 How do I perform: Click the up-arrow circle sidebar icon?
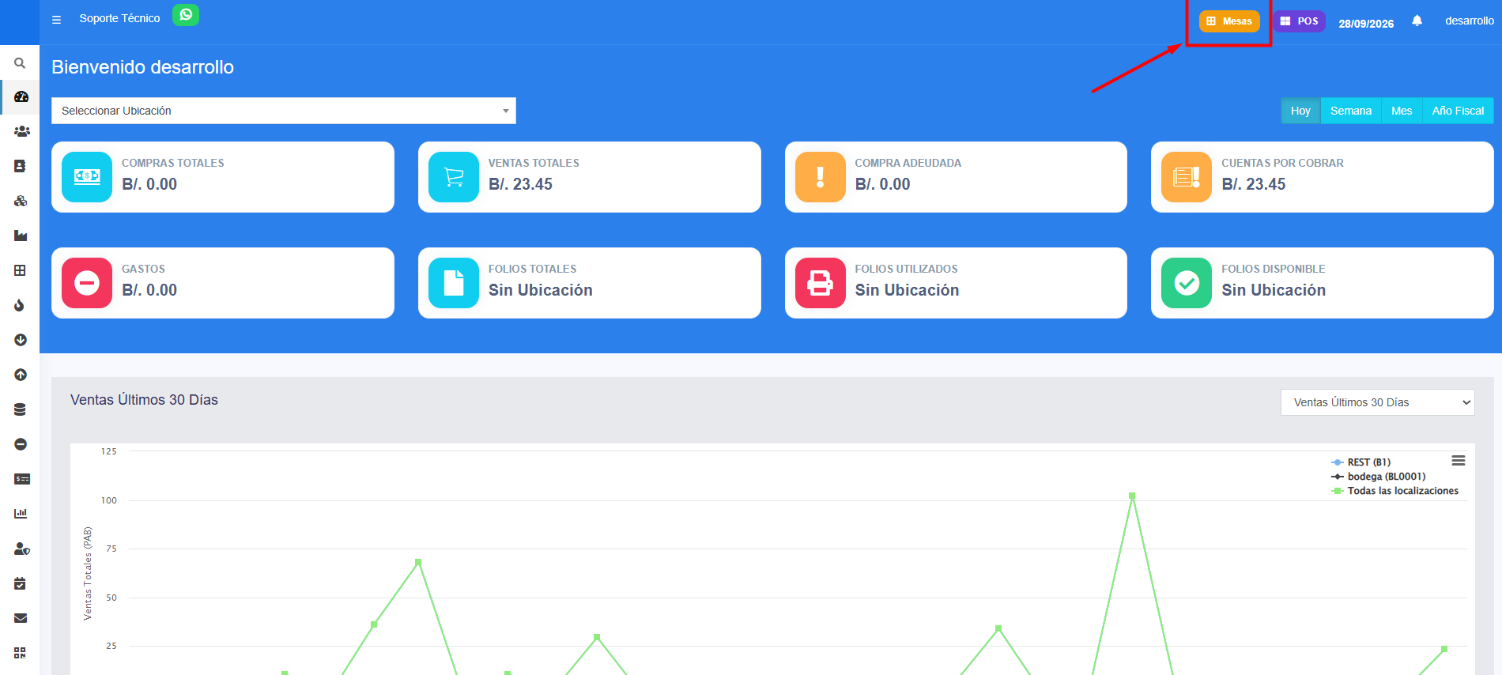[21, 375]
